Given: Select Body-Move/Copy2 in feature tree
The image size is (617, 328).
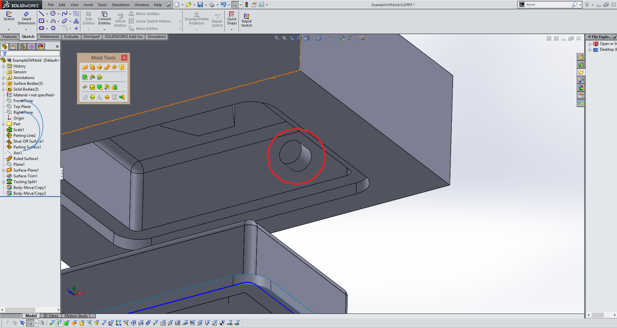Looking at the screenshot, I should pyautogui.click(x=30, y=193).
